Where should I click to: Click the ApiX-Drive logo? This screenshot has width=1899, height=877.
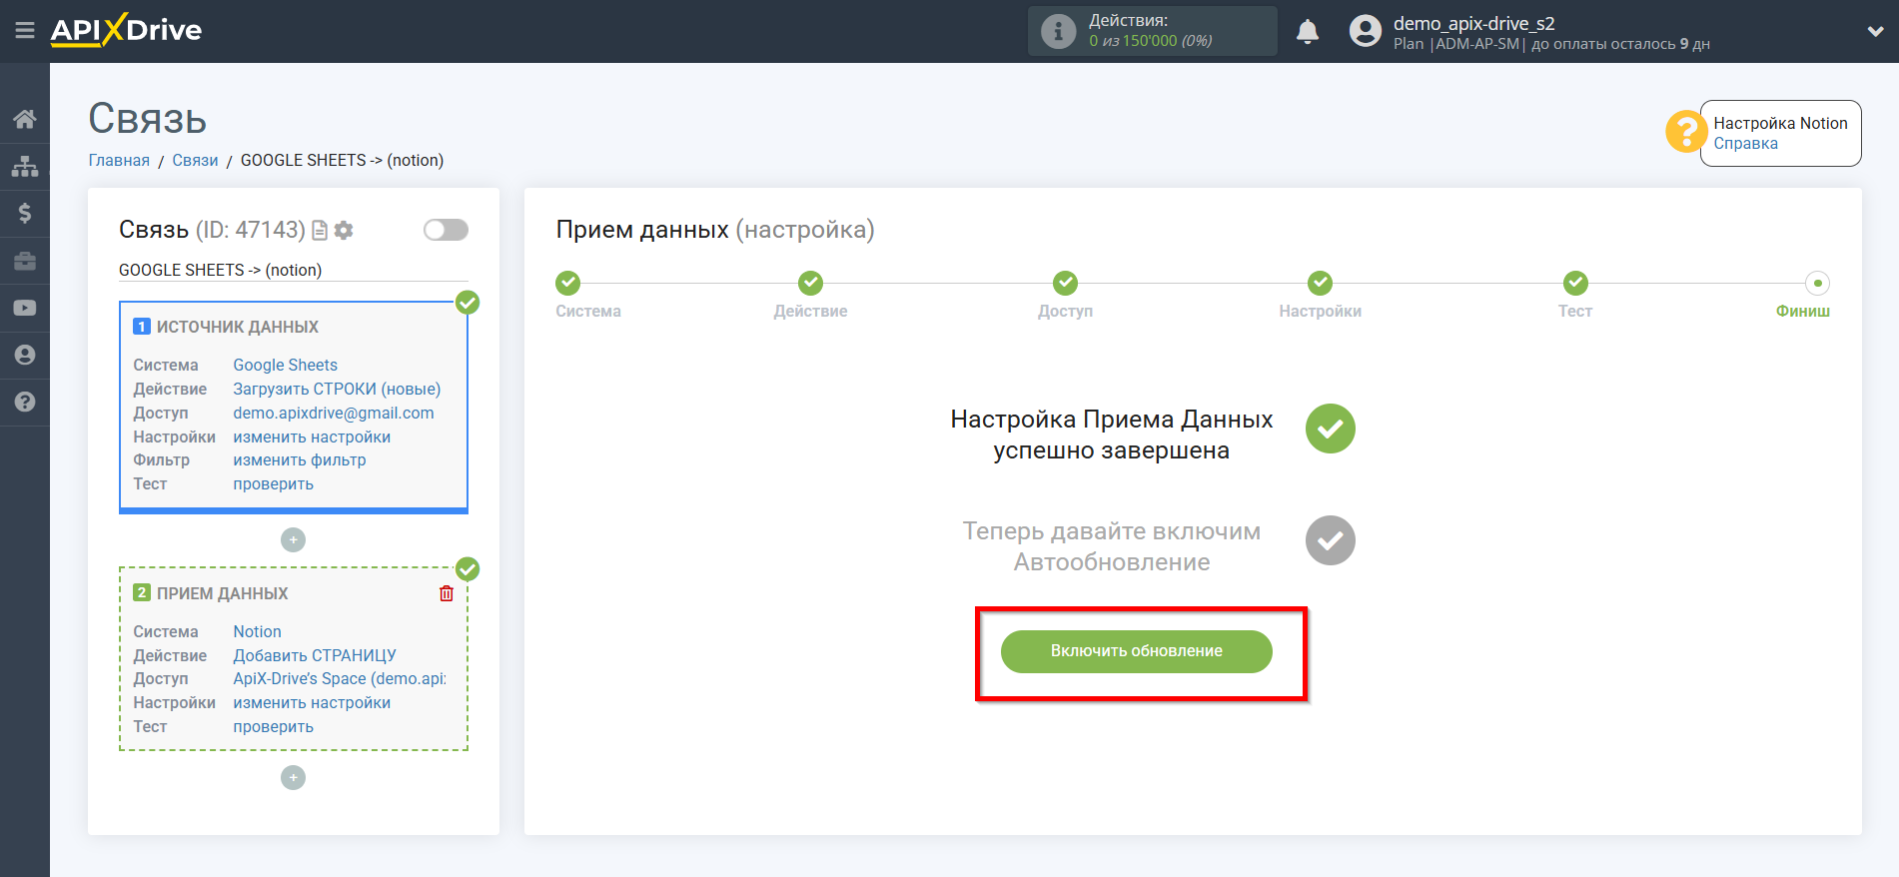126,30
